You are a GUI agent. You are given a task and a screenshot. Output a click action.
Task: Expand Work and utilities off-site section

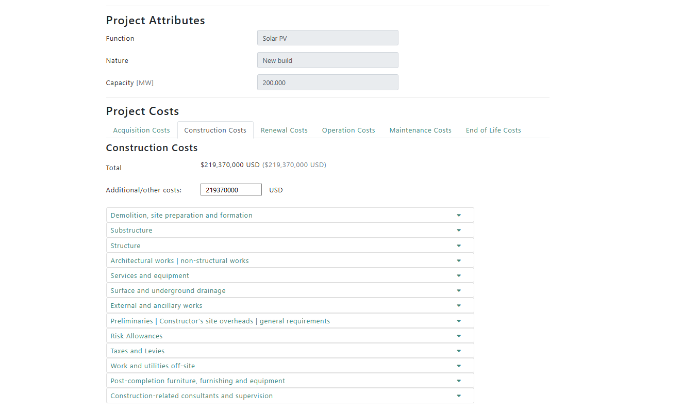tap(153, 366)
